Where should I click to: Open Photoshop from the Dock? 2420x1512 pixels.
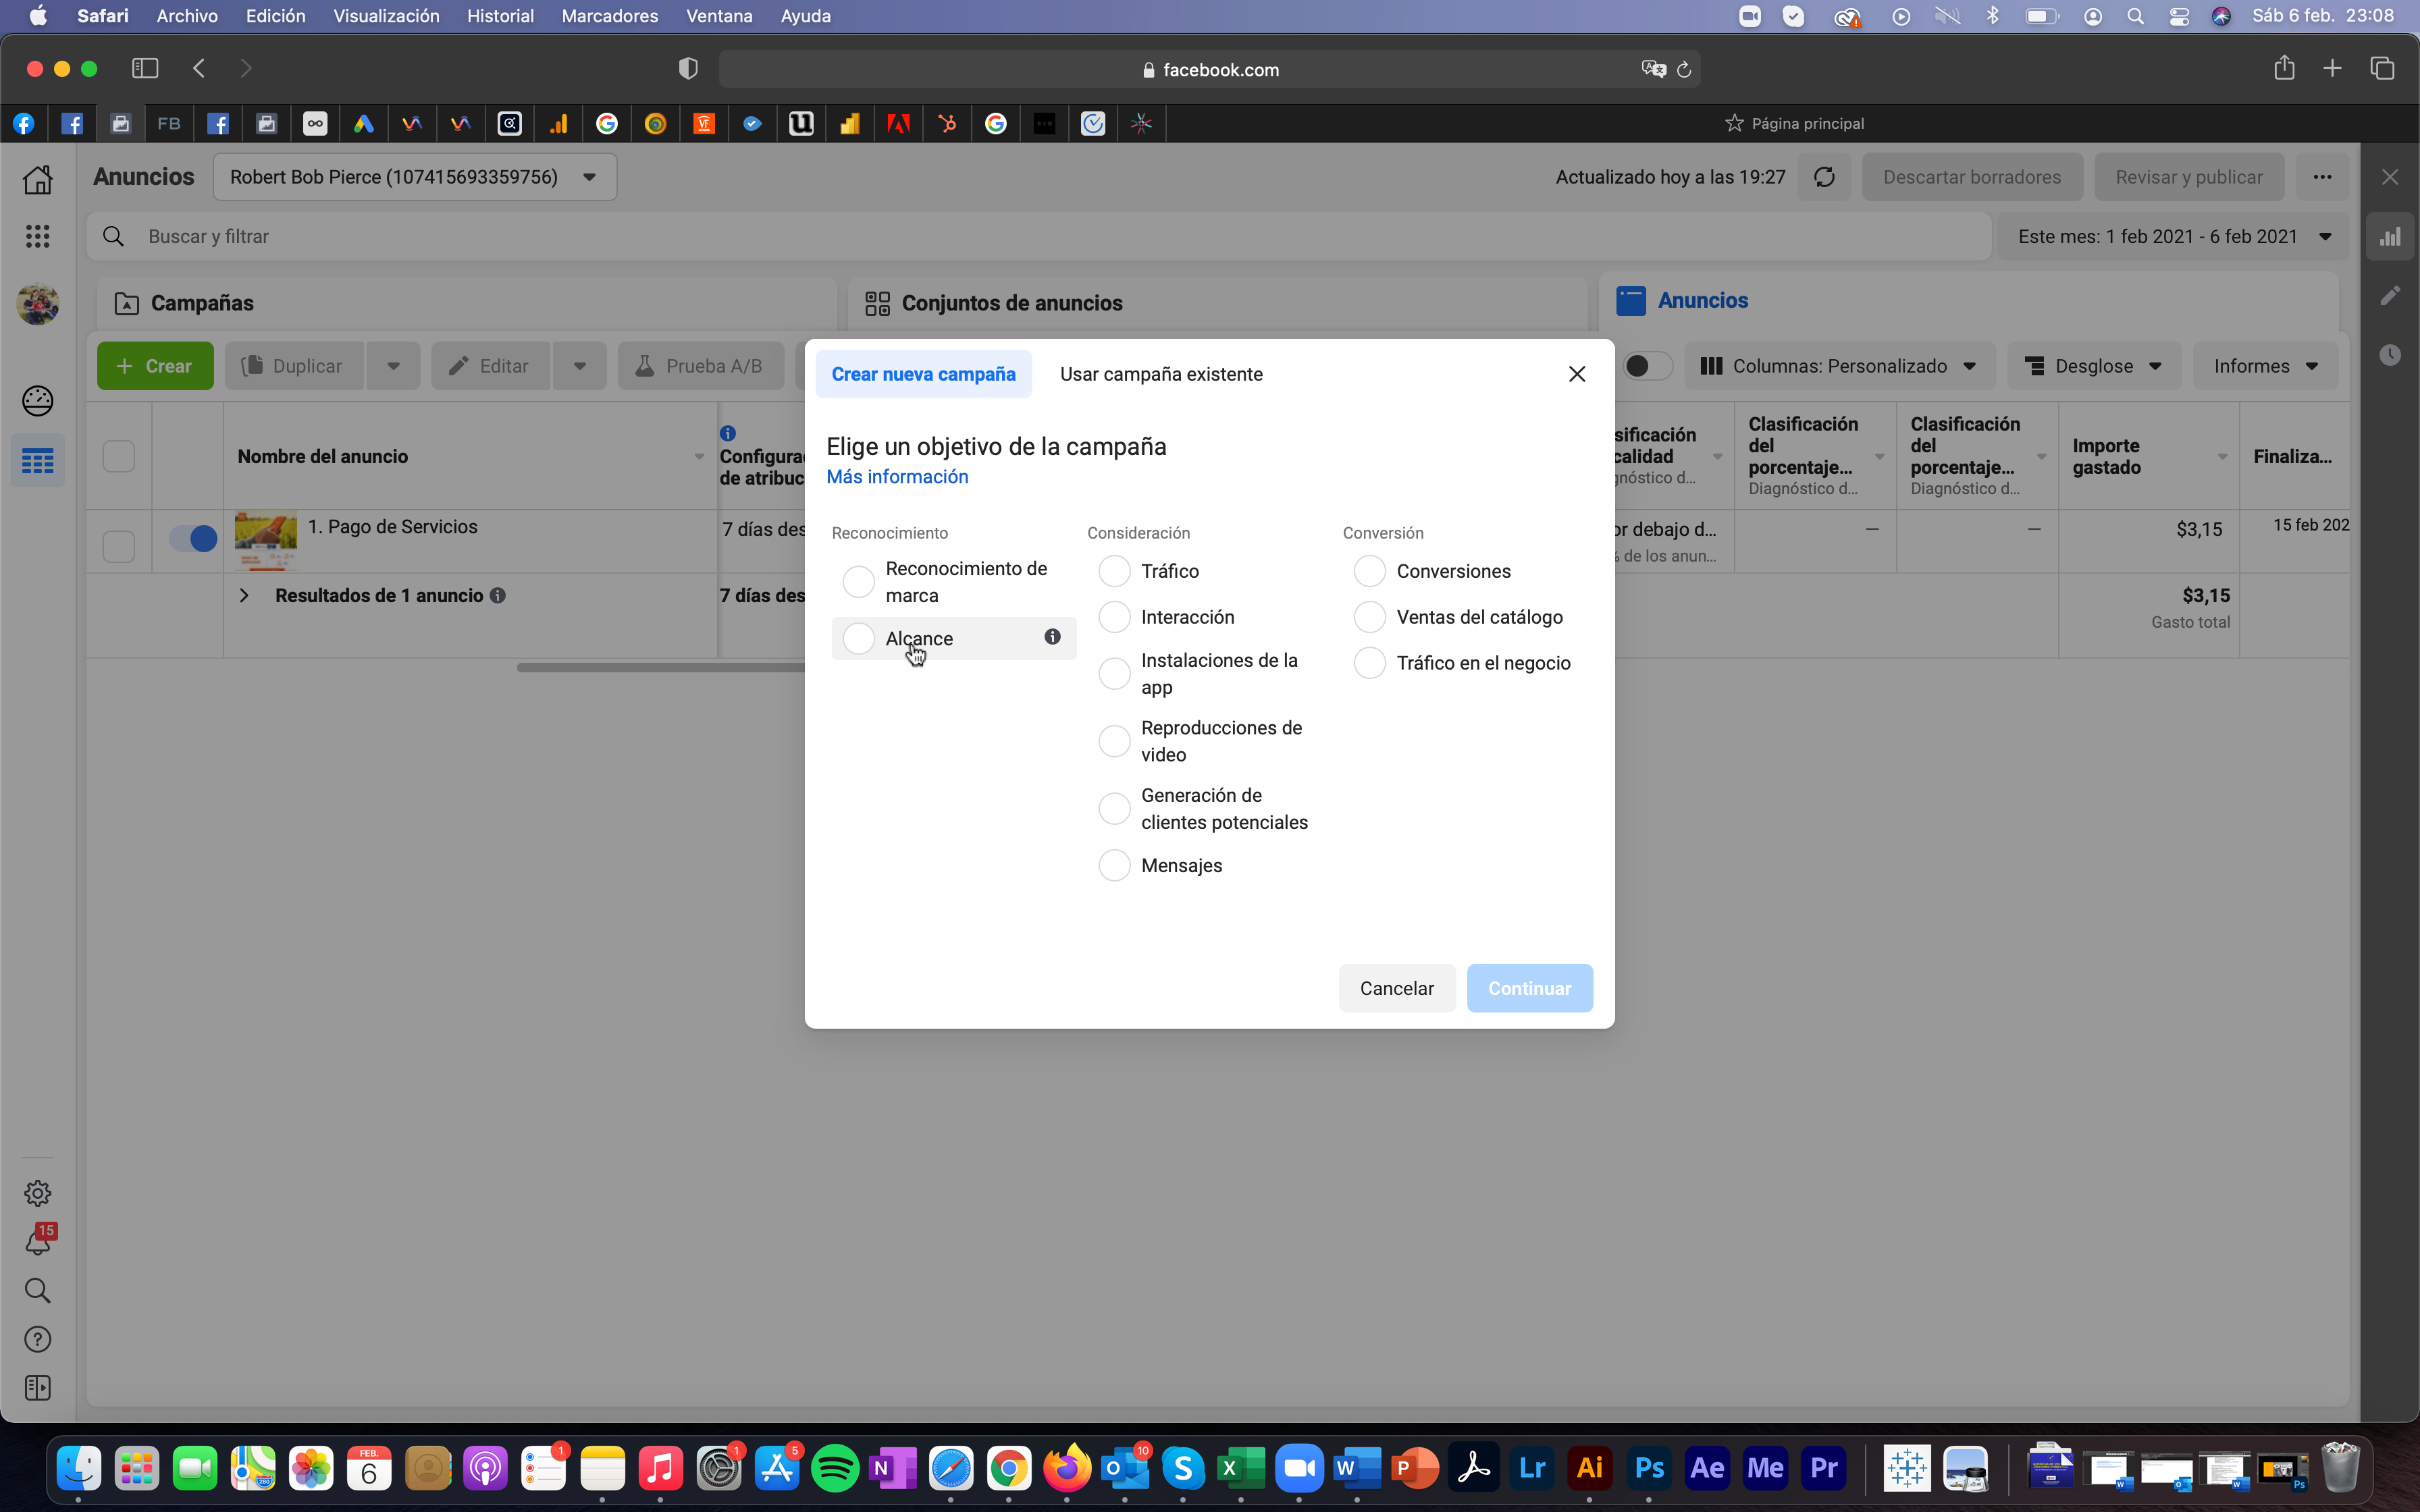(x=1649, y=1468)
